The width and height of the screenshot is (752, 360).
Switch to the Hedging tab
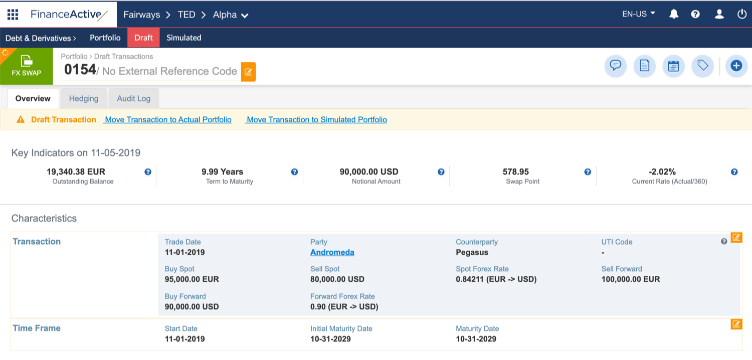[x=84, y=98]
